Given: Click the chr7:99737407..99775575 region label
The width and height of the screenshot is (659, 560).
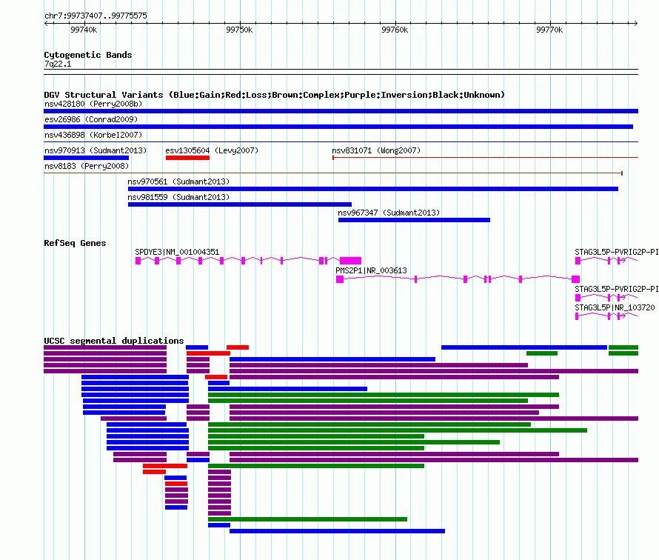Looking at the screenshot, I should point(96,16).
